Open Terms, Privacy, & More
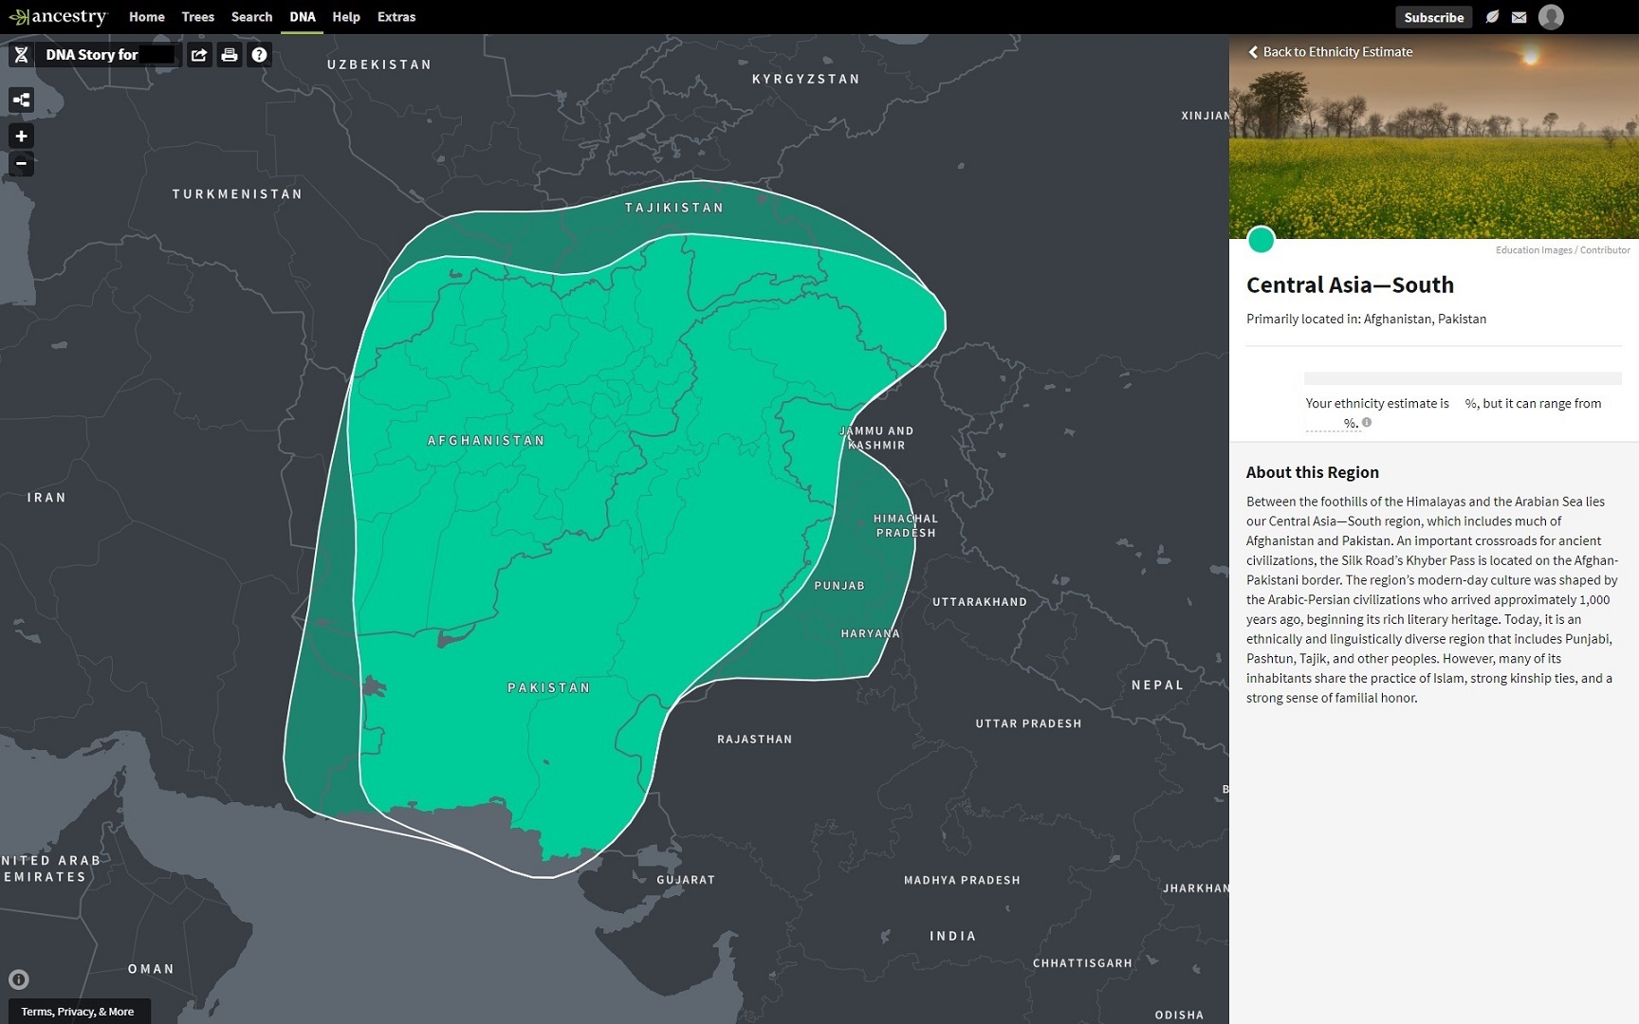Image resolution: width=1639 pixels, height=1024 pixels. coord(78,1012)
